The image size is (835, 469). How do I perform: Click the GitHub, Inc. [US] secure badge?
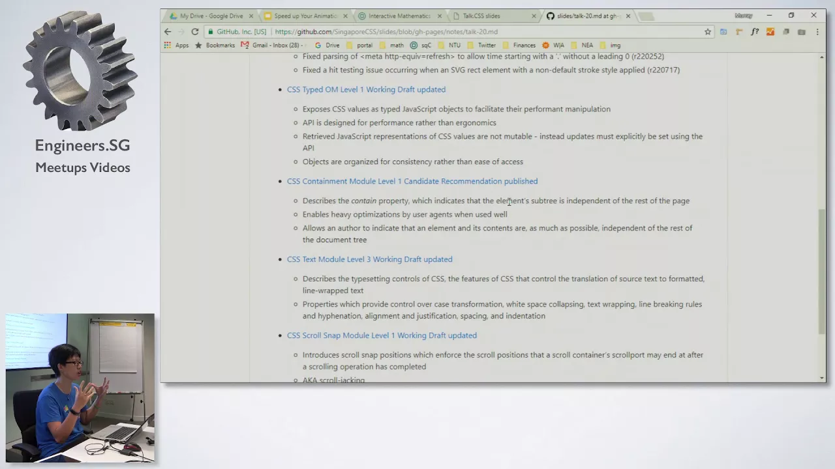pyautogui.click(x=237, y=31)
